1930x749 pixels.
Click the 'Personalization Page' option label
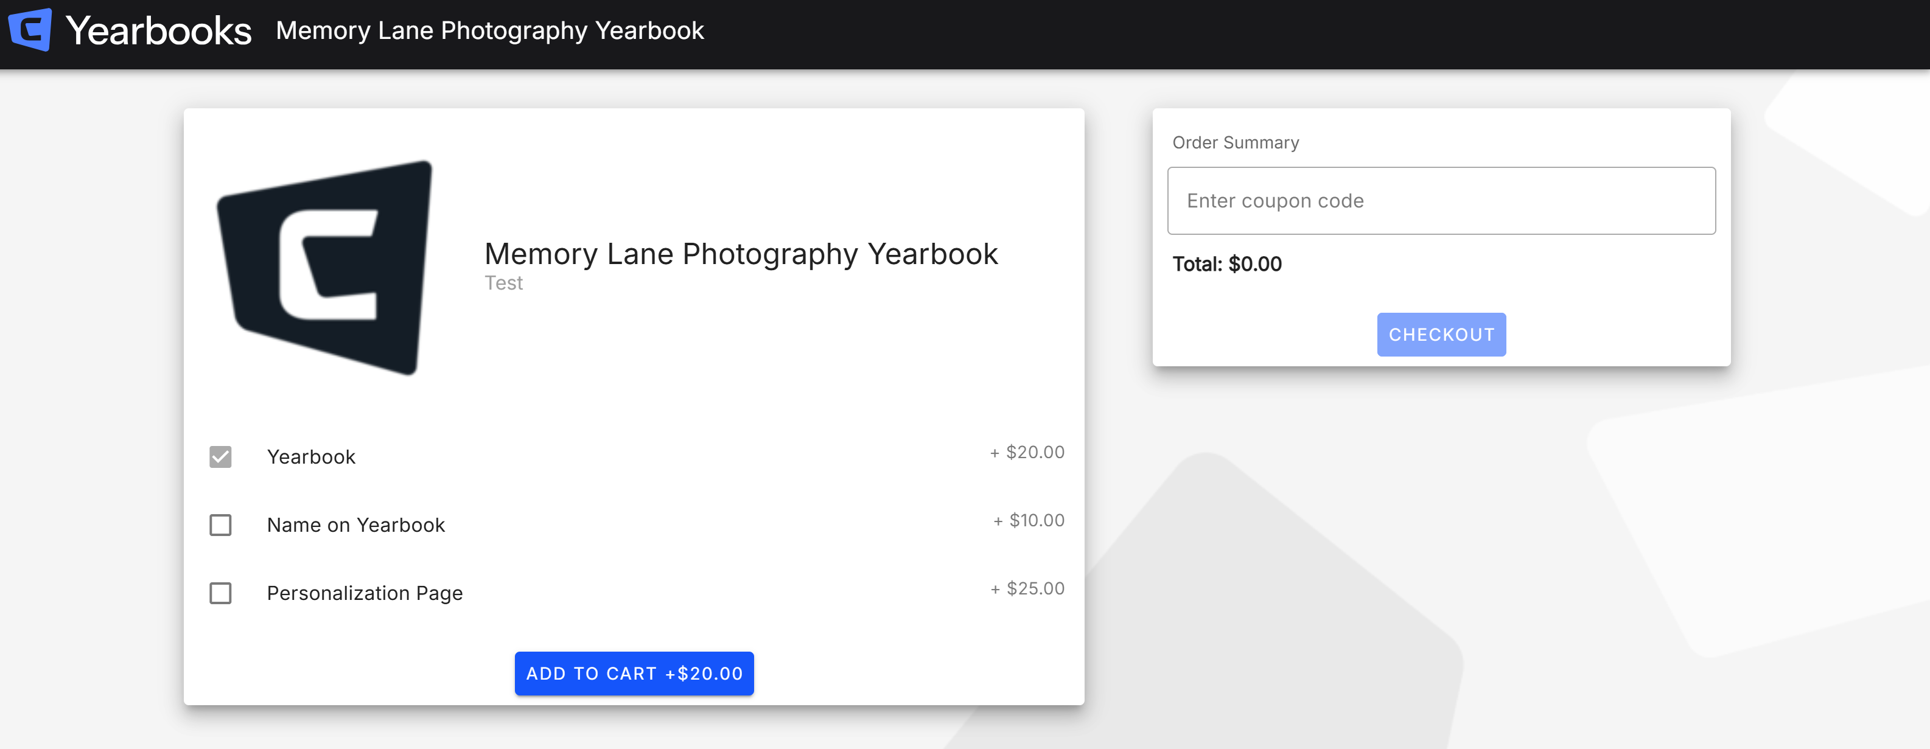[365, 593]
